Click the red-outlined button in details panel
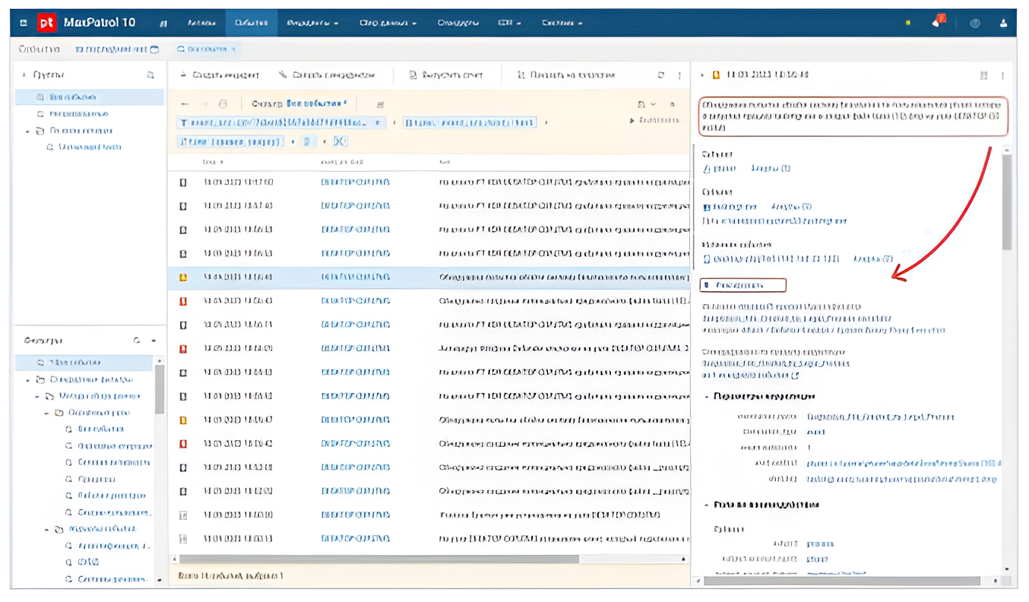 point(742,285)
